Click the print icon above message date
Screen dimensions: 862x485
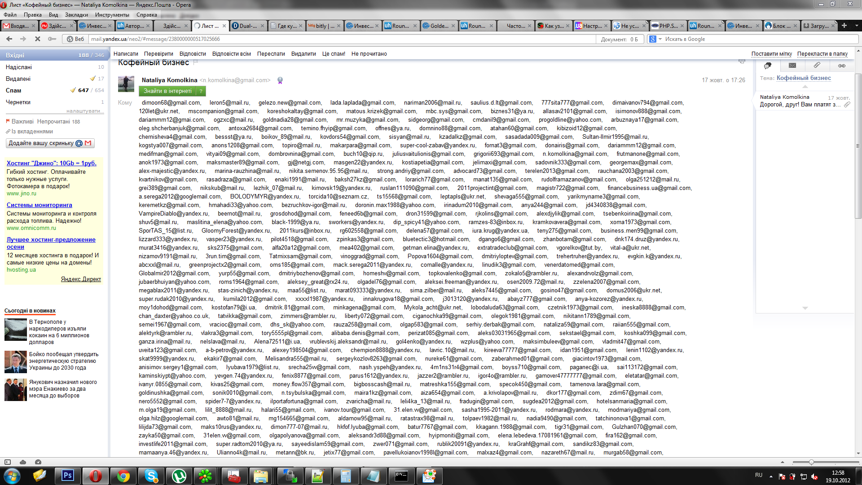pyautogui.click(x=742, y=61)
